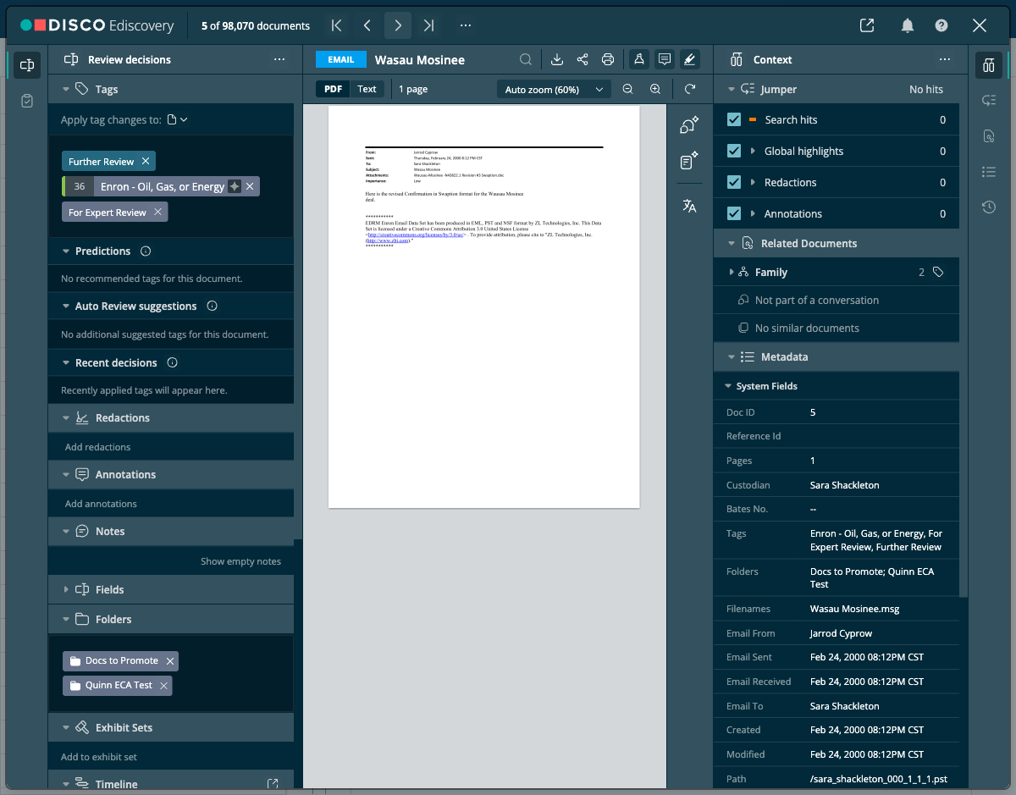Collapse the System Fields group
The height and width of the screenshot is (795, 1016).
tap(728, 386)
